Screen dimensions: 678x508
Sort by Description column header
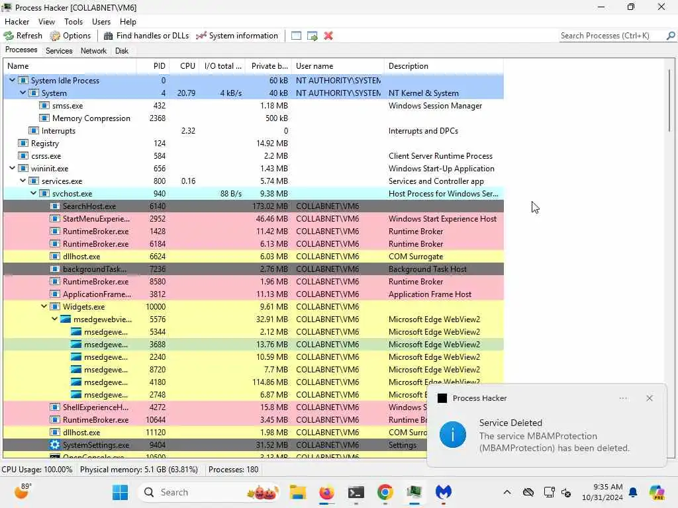(444, 66)
